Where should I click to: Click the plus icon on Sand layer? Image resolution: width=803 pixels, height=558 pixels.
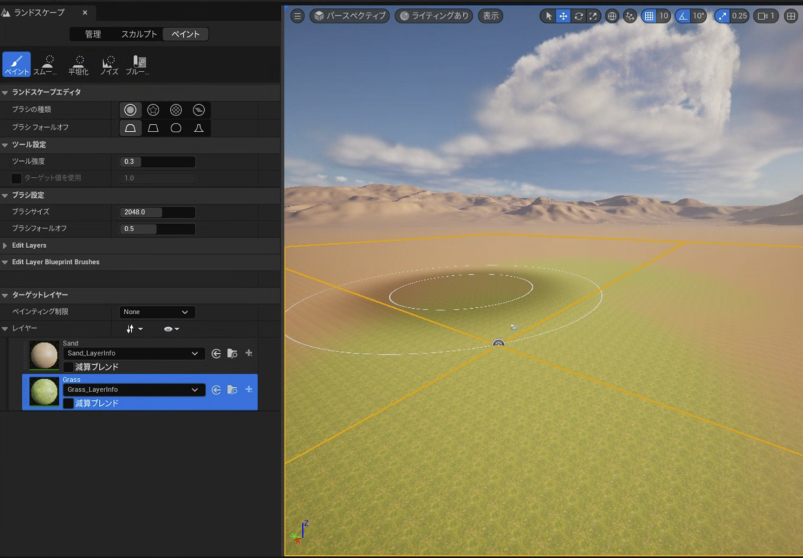click(249, 353)
